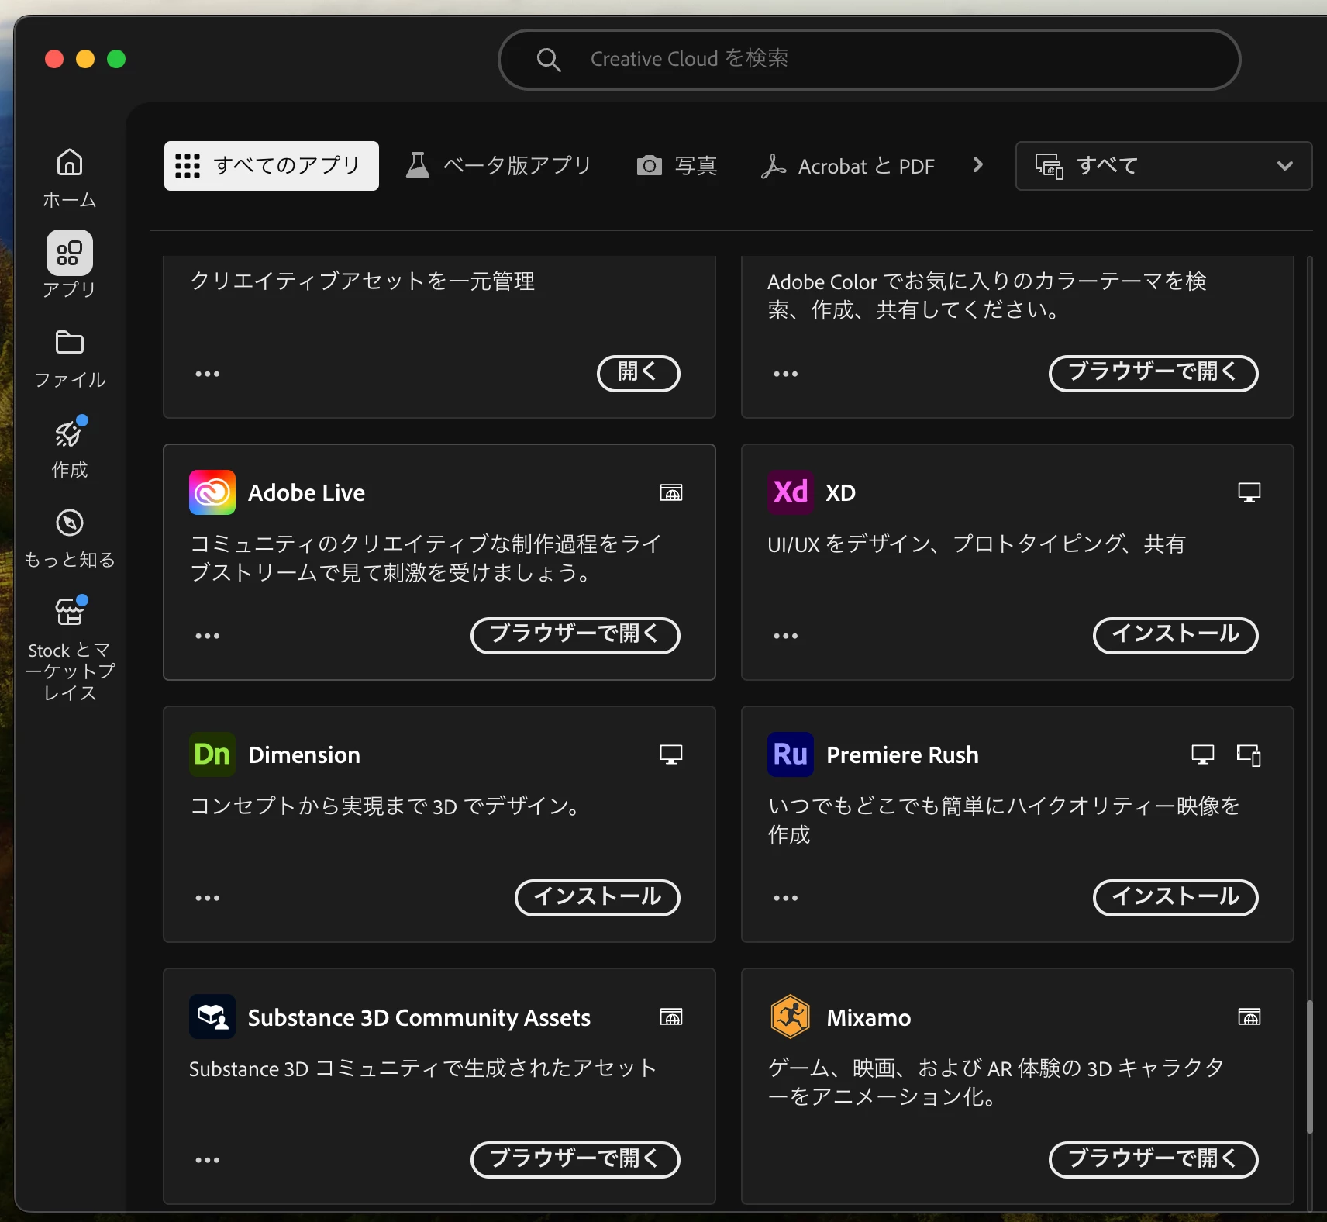
Task: Open more options for Adobe Live
Action: [208, 636]
